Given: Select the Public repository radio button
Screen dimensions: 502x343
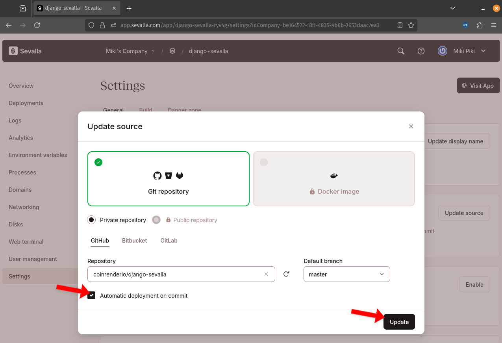Looking at the screenshot, I should pos(156,220).
